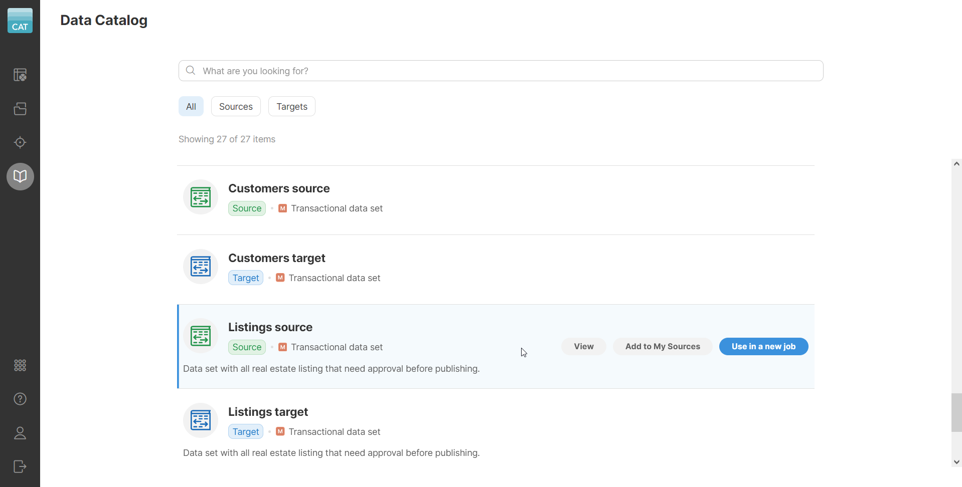Click Use in a new job
962x487 pixels.
click(x=763, y=346)
